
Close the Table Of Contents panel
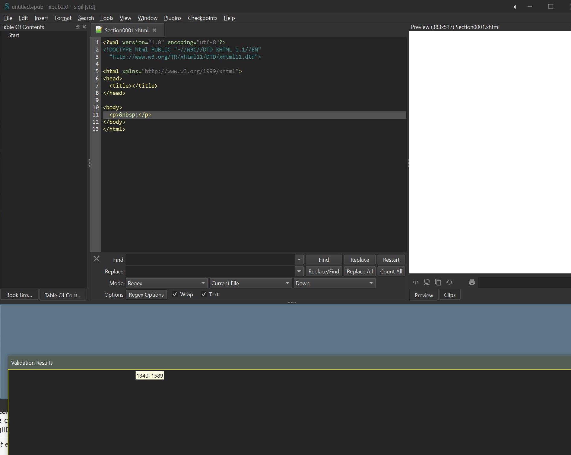(84, 27)
